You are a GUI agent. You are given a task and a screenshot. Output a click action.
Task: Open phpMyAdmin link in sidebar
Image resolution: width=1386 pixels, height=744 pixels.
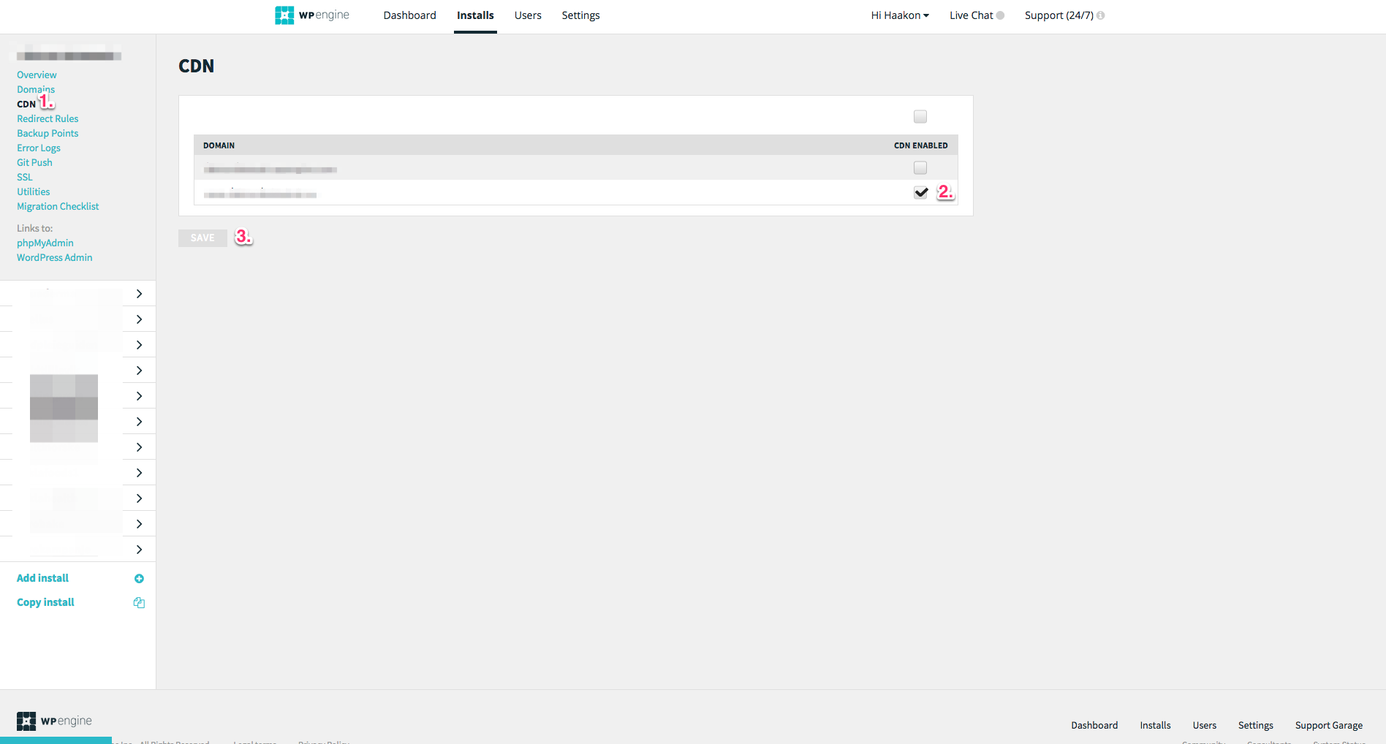tap(45, 243)
